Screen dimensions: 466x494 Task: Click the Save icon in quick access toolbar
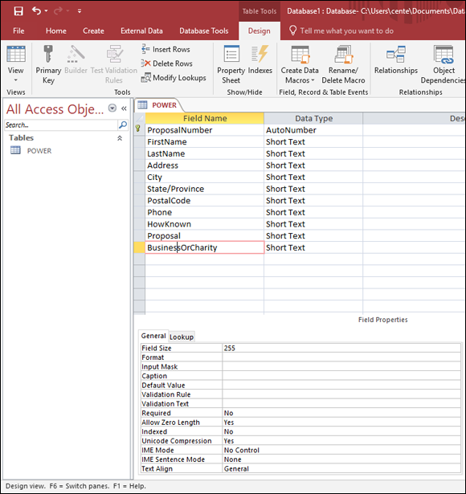(18, 11)
